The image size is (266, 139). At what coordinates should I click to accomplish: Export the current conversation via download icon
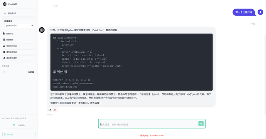pyautogui.click(x=19, y=46)
